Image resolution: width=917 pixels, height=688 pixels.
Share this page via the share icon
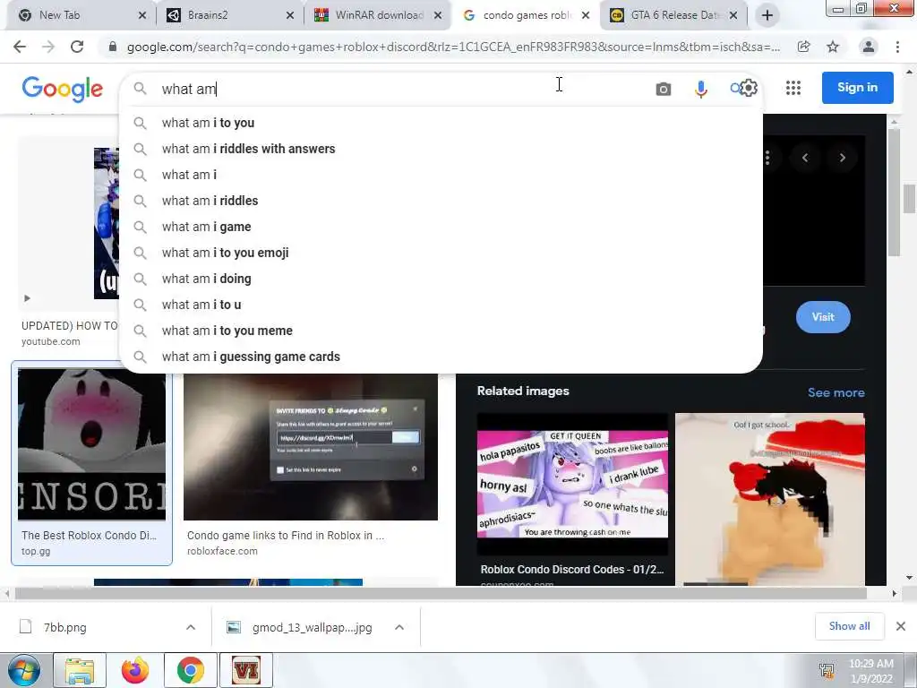803,47
